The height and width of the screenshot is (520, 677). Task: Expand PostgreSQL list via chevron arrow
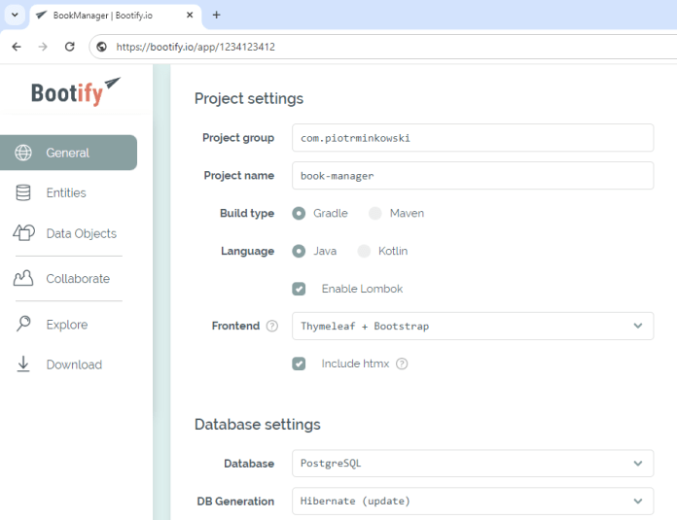pos(638,464)
